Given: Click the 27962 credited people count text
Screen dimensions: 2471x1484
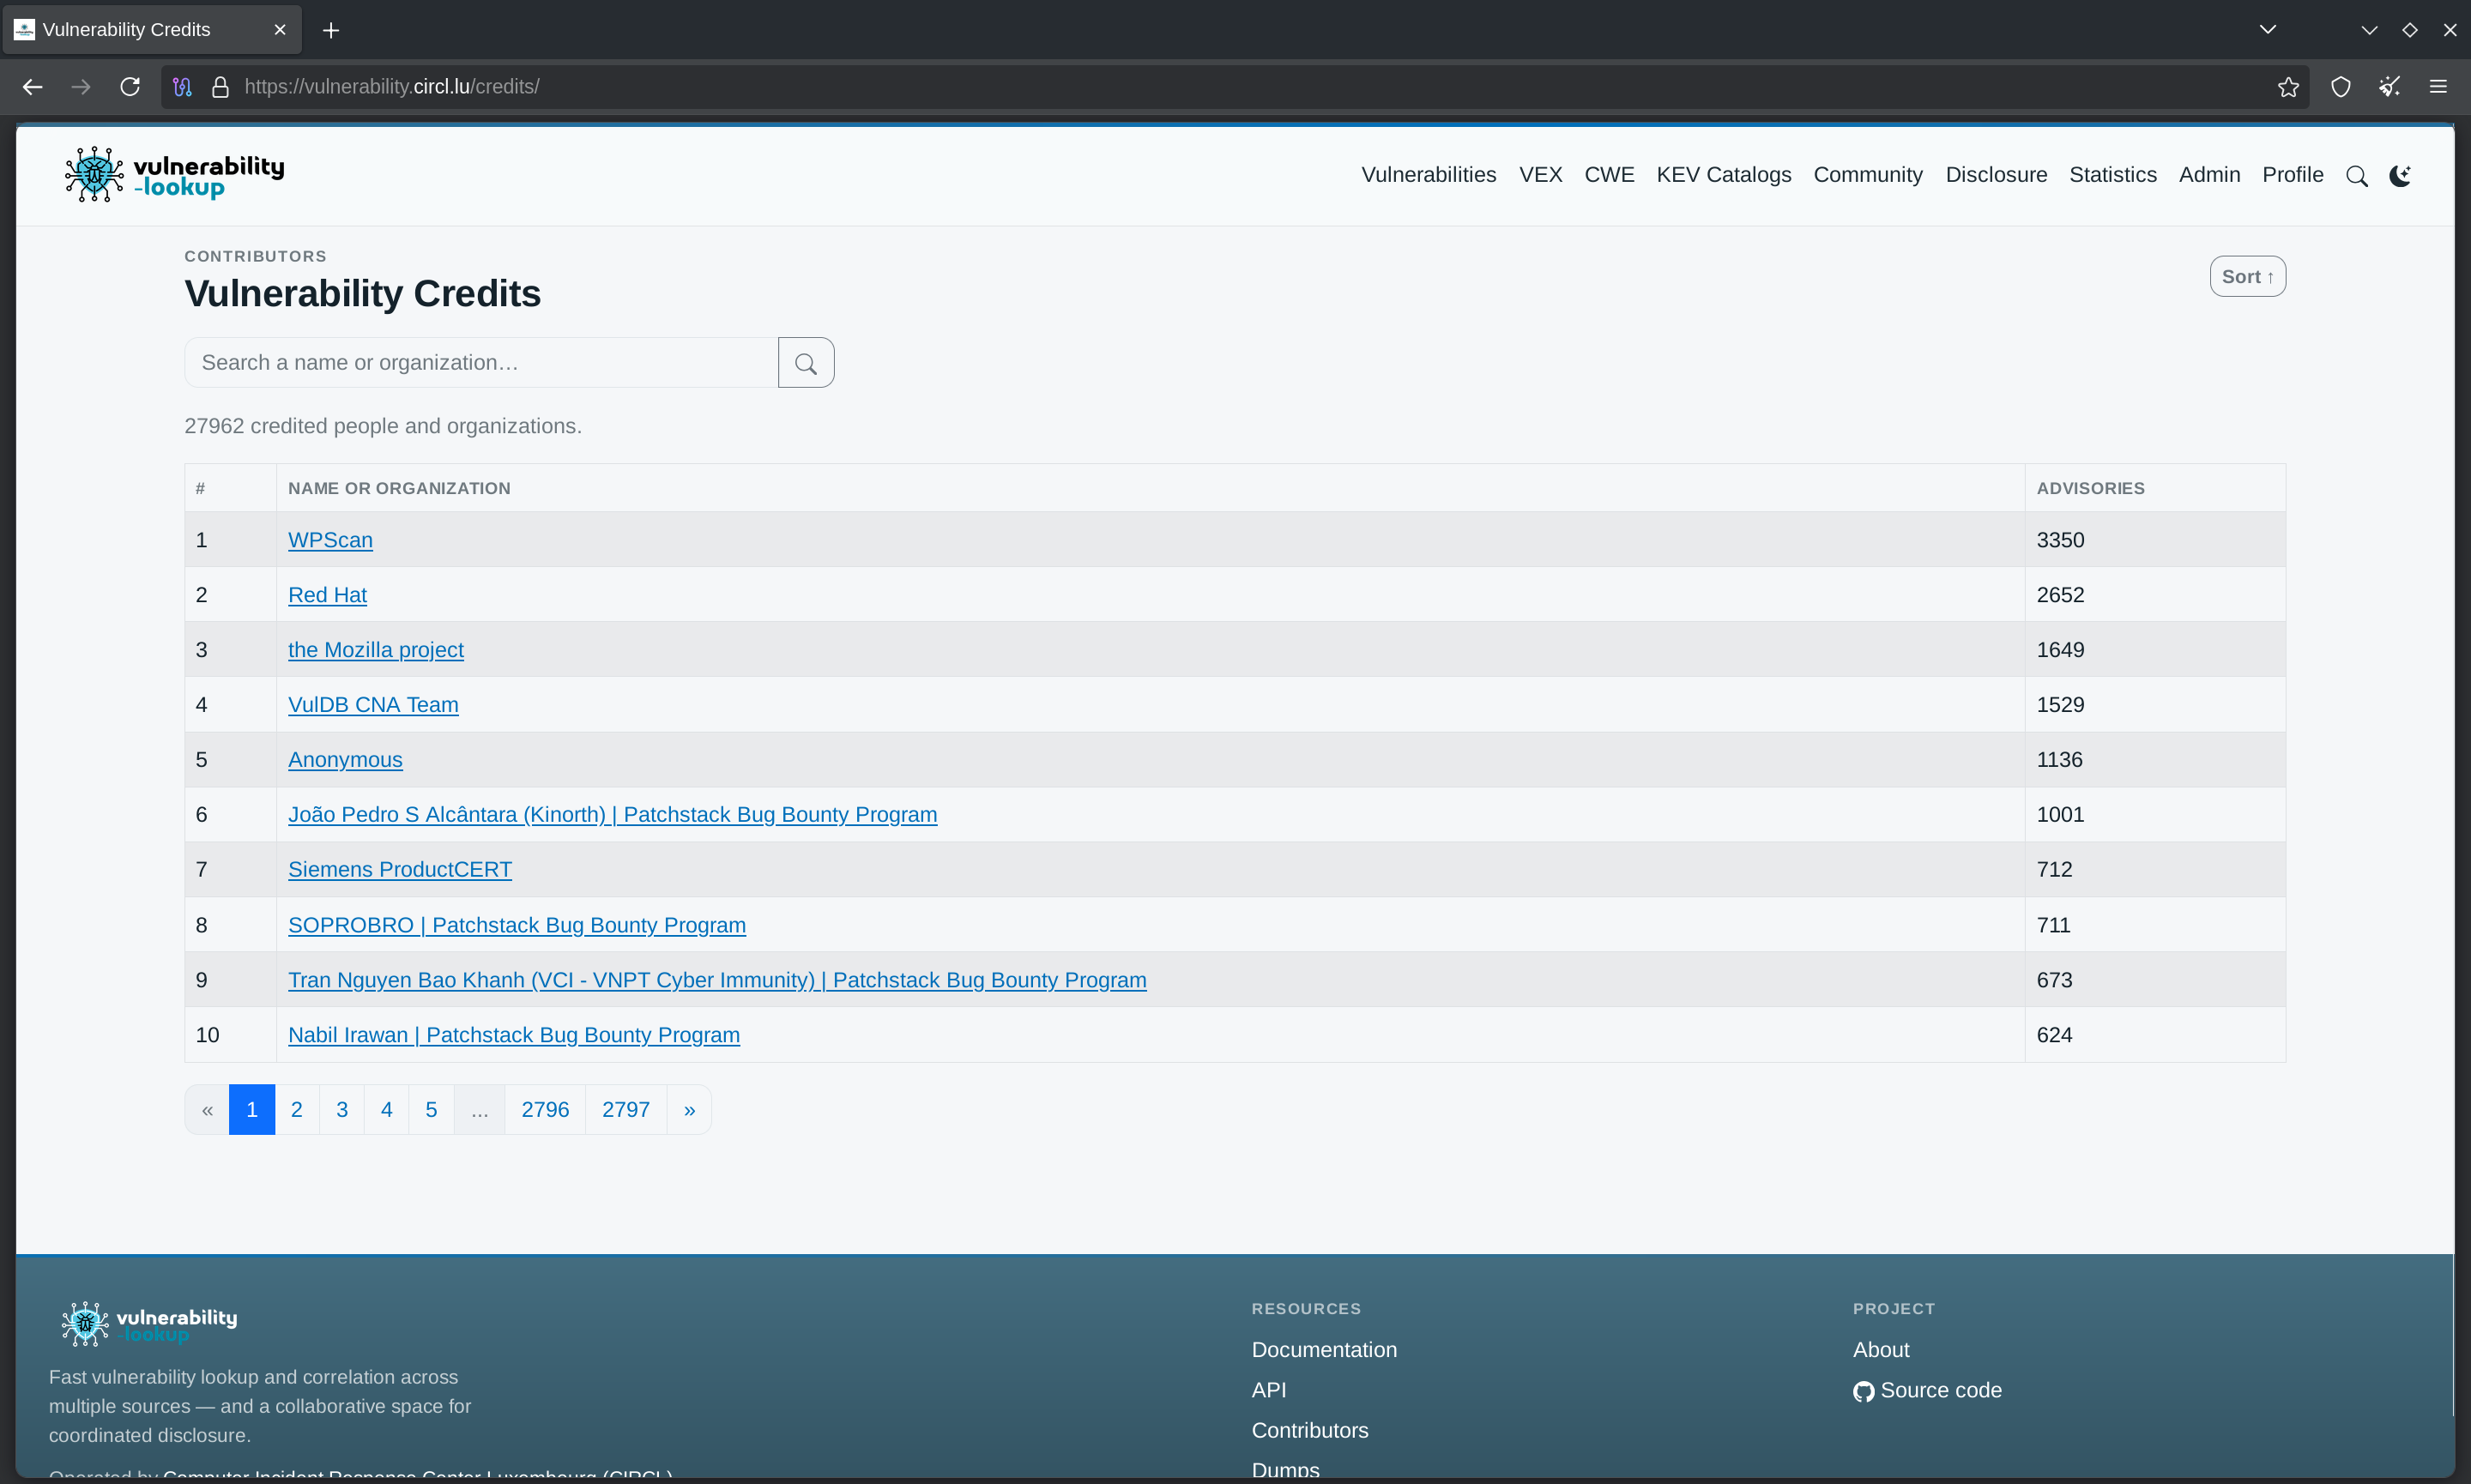Looking at the screenshot, I should coord(383,426).
